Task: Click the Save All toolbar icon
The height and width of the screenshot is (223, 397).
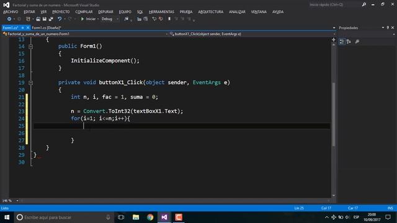Action: click(51, 19)
